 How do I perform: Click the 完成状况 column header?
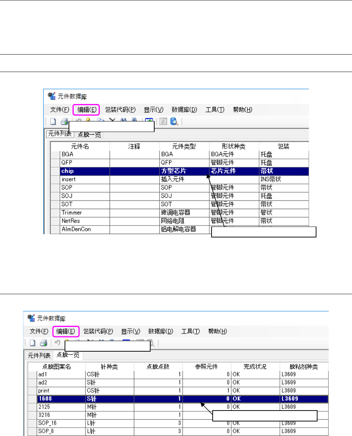click(255, 367)
